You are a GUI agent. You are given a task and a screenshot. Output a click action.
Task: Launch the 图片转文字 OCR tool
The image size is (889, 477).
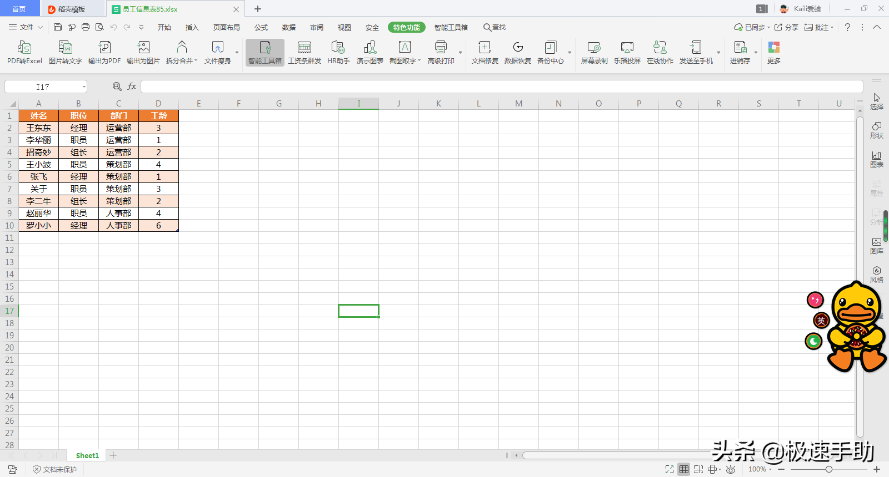pos(65,53)
